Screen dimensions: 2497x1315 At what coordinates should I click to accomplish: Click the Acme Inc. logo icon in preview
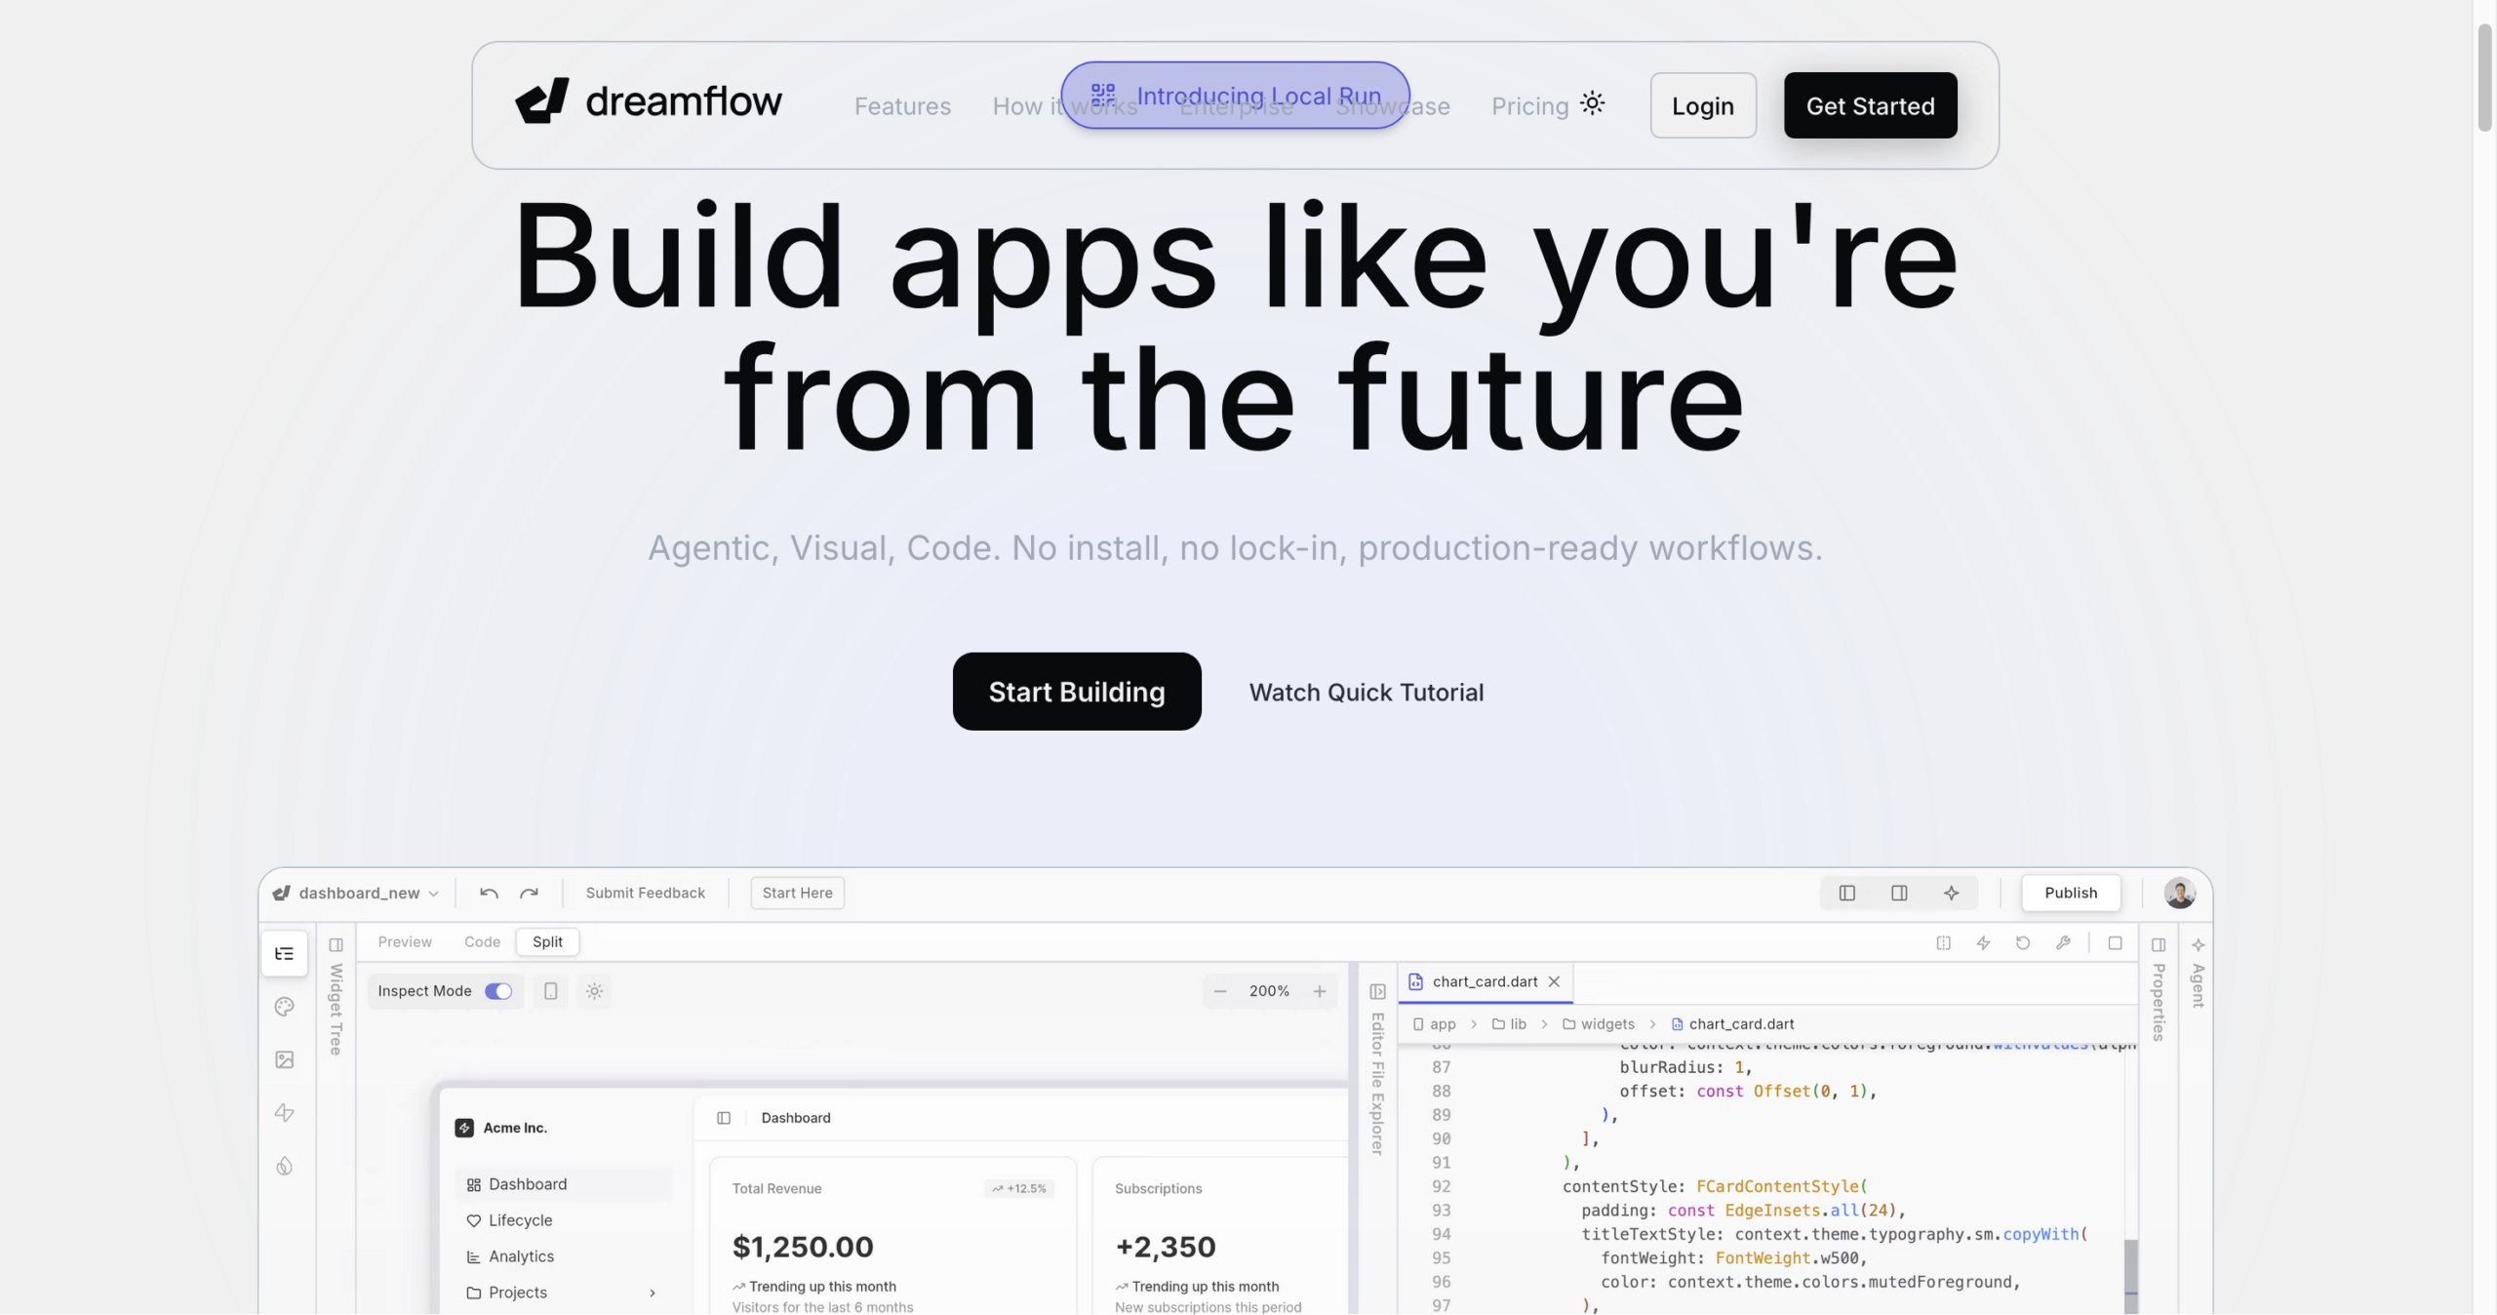pos(464,1128)
